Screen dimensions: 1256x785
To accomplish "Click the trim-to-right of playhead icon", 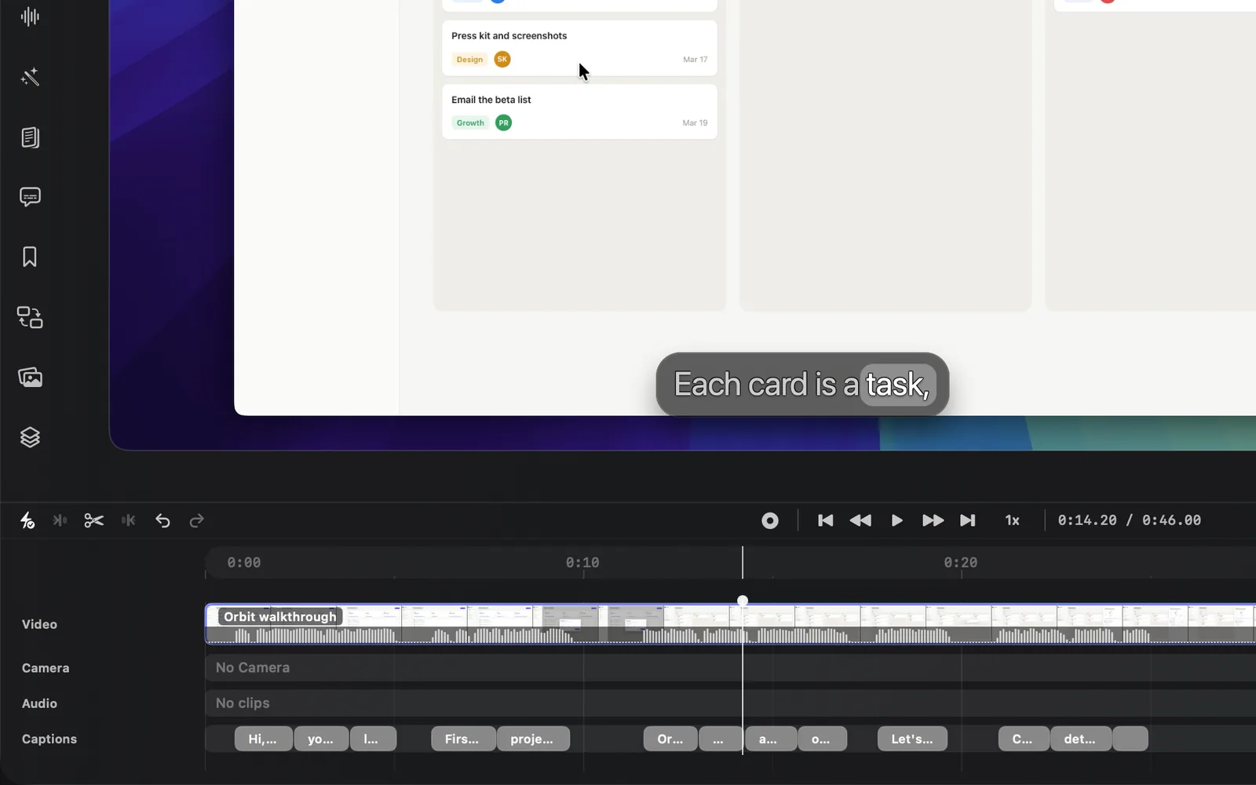I will 129,520.
